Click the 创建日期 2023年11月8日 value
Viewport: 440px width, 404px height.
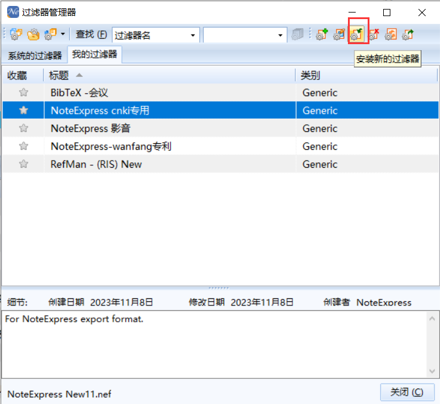pyautogui.click(x=121, y=303)
